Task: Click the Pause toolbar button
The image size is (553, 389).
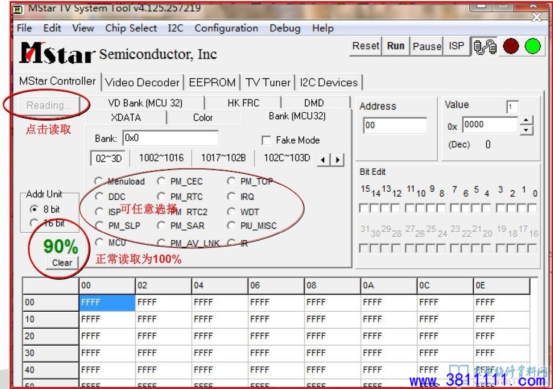Action: [427, 46]
